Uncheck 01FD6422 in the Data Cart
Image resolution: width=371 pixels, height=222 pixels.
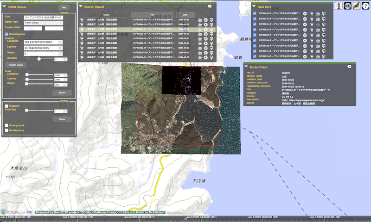pos(255,45)
